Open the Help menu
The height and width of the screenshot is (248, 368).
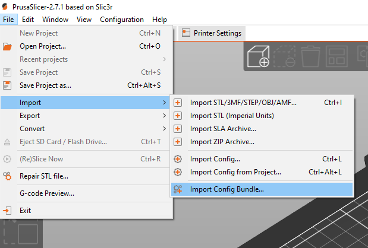coord(159,20)
